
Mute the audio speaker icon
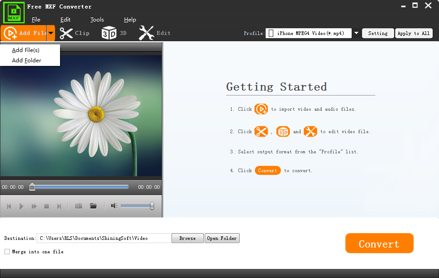[114, 206]
